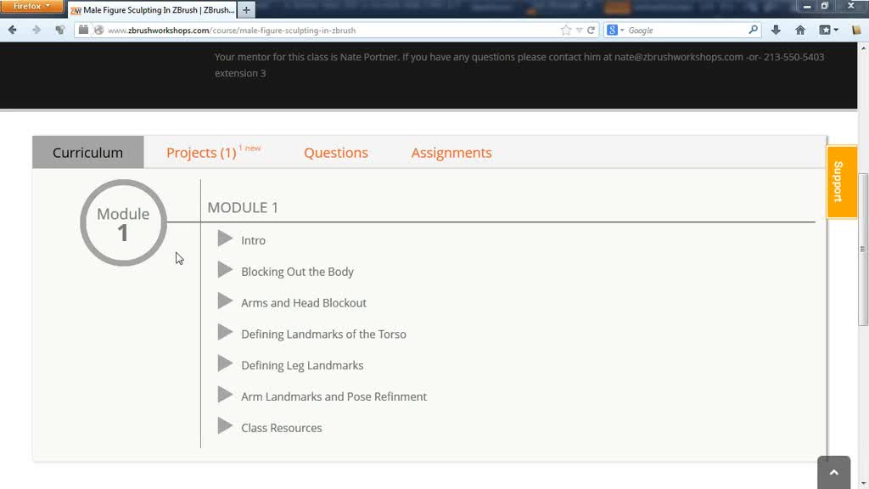Image resolution: width=869 pixels, height=489 pixels.
Task: Open the Class Resources link
Action: [x=282, y=428]
